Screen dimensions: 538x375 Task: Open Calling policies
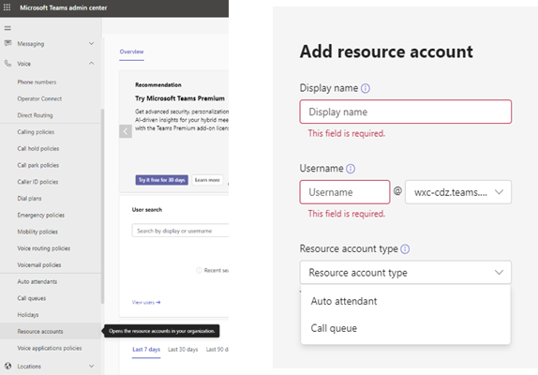(x=36, y=132)
